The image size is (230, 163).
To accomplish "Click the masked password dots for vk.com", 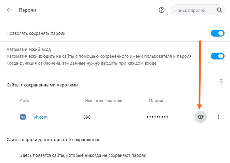I will click(157, 117).
